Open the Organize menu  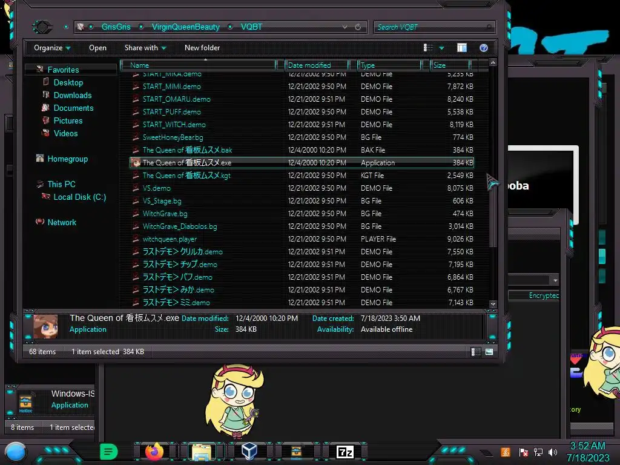pos(52,48)
